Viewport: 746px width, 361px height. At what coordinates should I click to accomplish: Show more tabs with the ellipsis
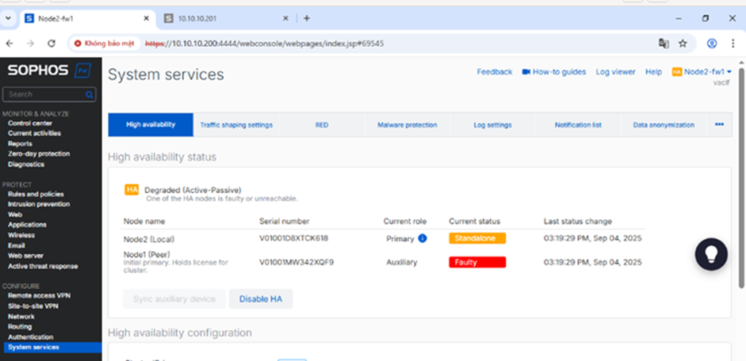(x=719, y=124)
